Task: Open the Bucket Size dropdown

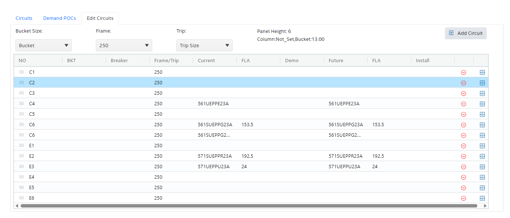Action: 44,45
